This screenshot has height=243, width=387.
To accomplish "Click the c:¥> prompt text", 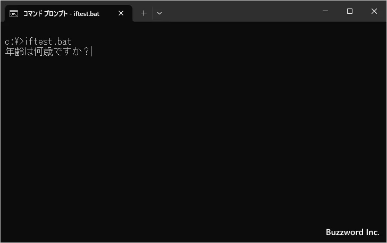I will (x=15, y=41).
